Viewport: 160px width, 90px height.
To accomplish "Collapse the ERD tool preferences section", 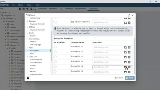I will click(27, 27).
